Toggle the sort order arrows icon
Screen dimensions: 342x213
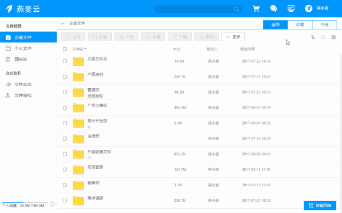coord(313,37)
